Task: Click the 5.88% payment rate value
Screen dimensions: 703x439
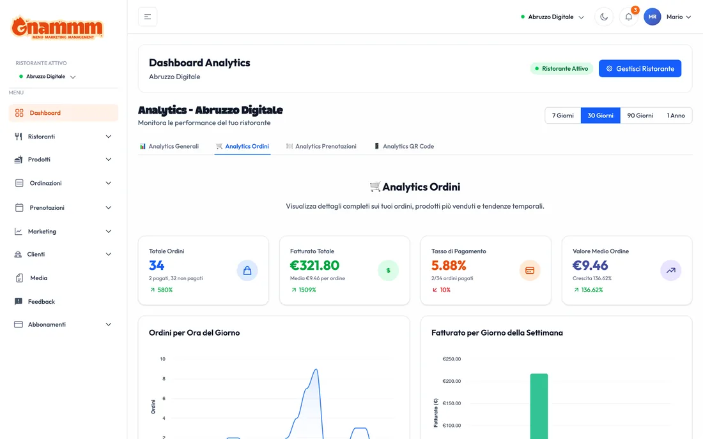Action: [x=449, y=265]
